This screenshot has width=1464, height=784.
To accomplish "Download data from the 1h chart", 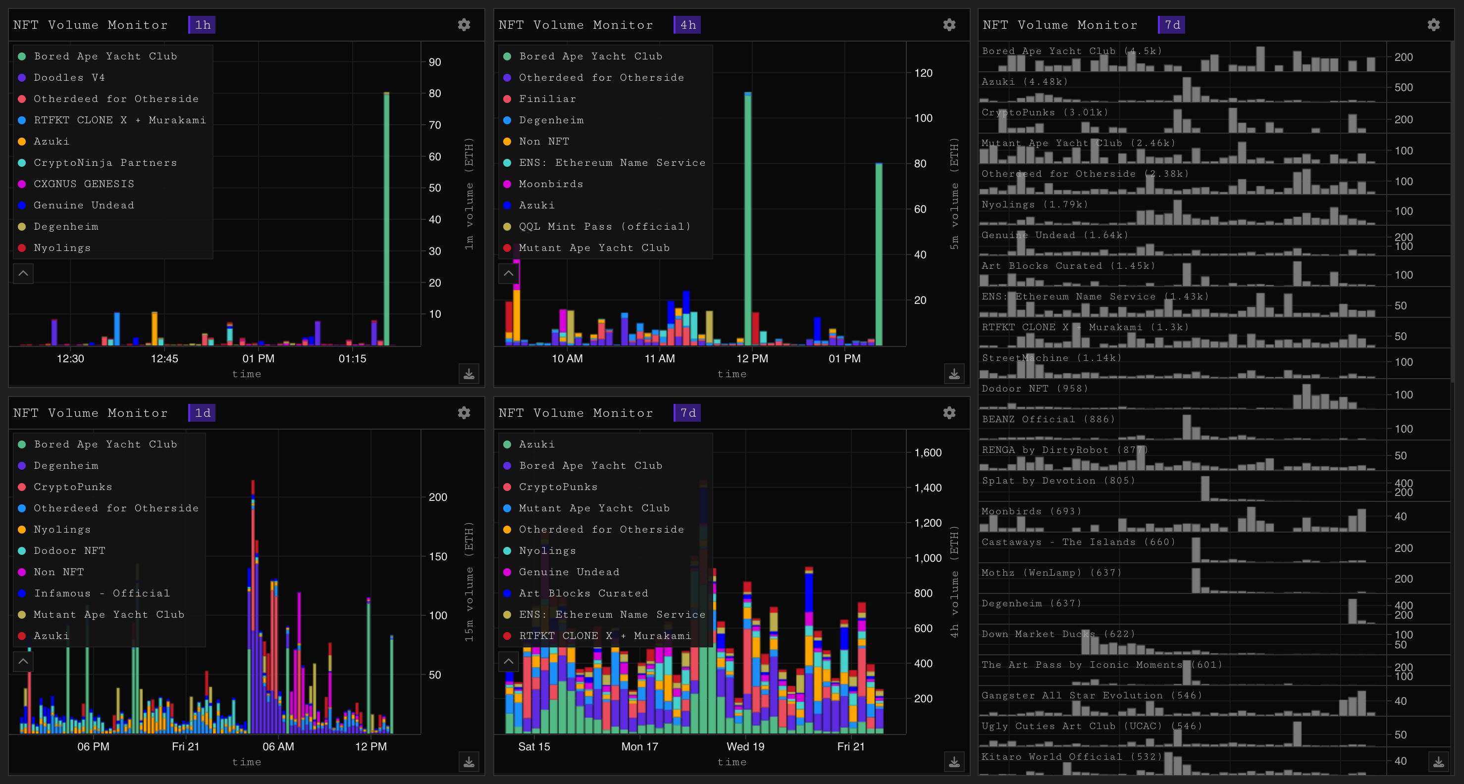I will point(469,374).
